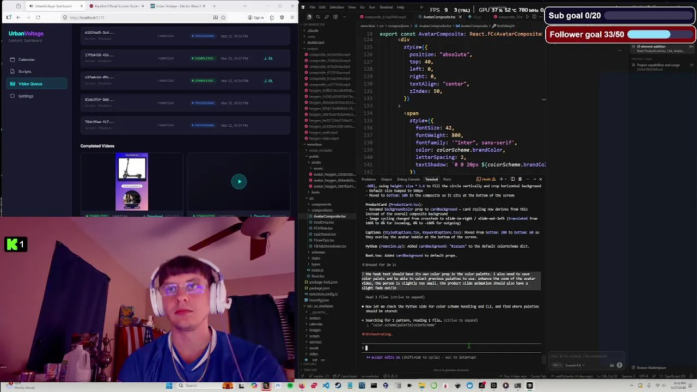Open DealDrop.tsx in the Explorer
The image size is (697, 392).
(323, 222)
